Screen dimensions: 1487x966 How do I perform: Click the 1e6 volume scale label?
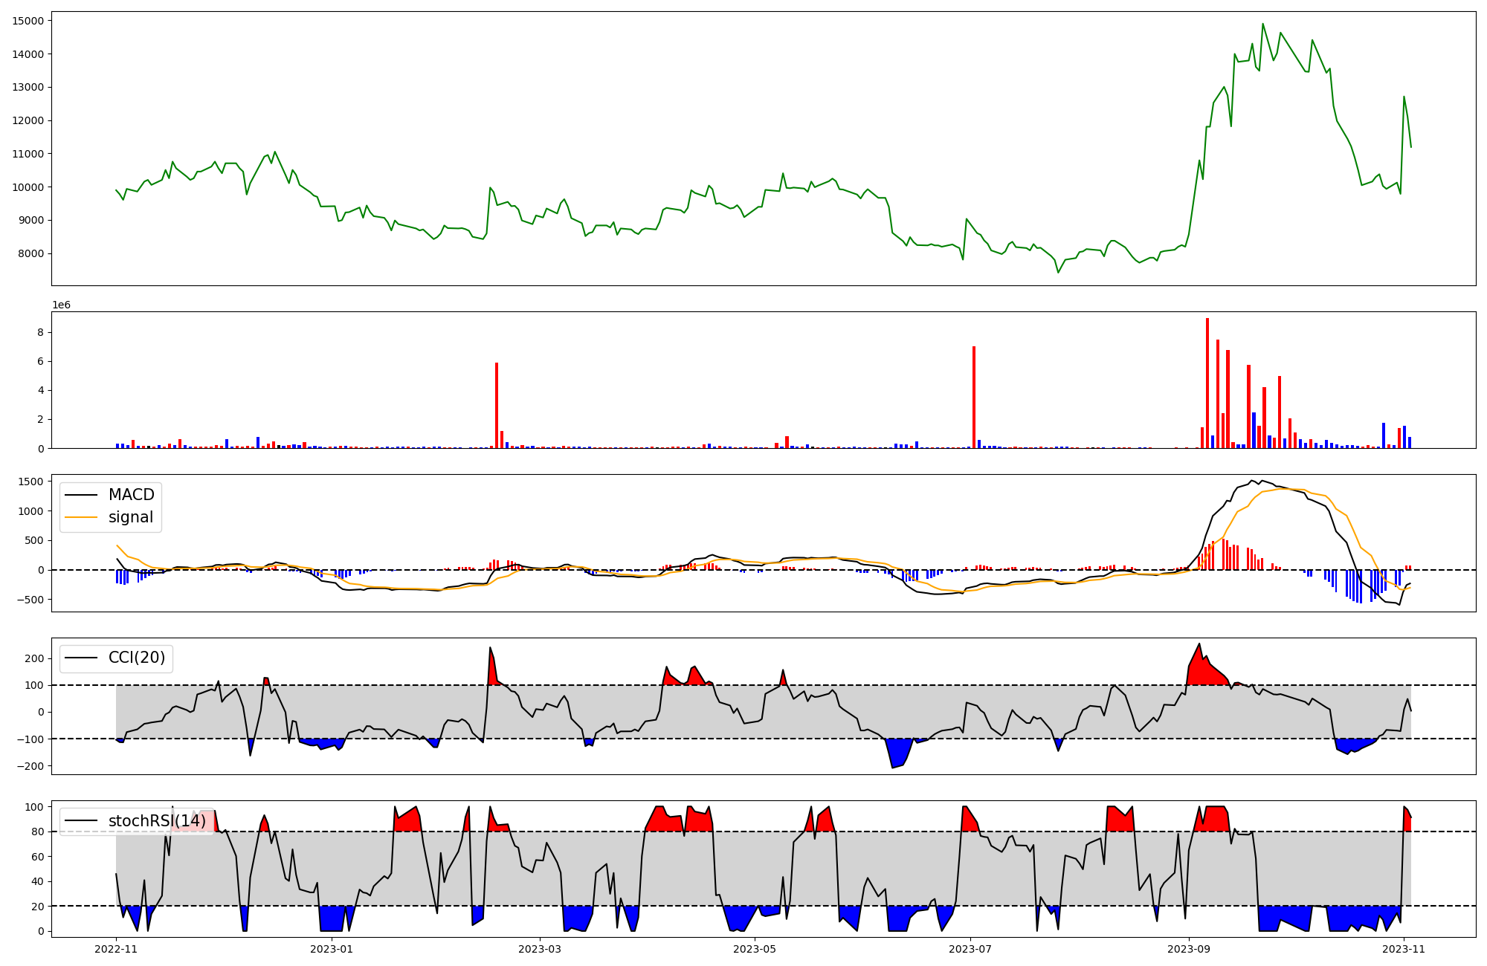(x=61, y=305)
